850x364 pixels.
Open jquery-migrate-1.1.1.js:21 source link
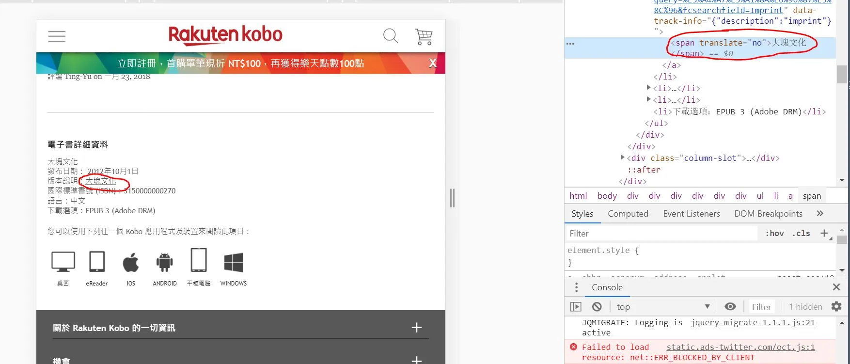[x=753, y=323]
